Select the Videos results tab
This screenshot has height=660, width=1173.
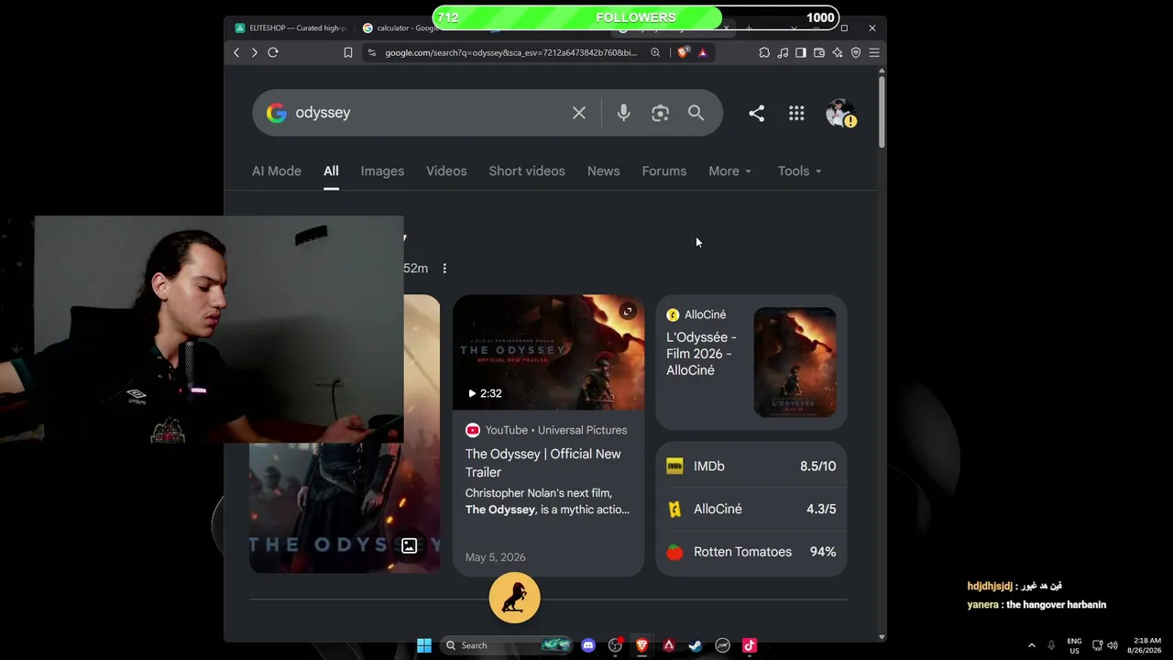pos(446,171)
